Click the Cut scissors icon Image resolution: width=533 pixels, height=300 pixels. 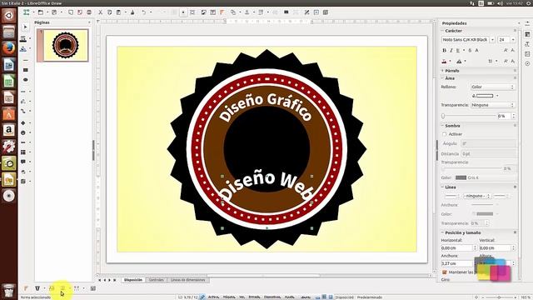coord(100,12)
